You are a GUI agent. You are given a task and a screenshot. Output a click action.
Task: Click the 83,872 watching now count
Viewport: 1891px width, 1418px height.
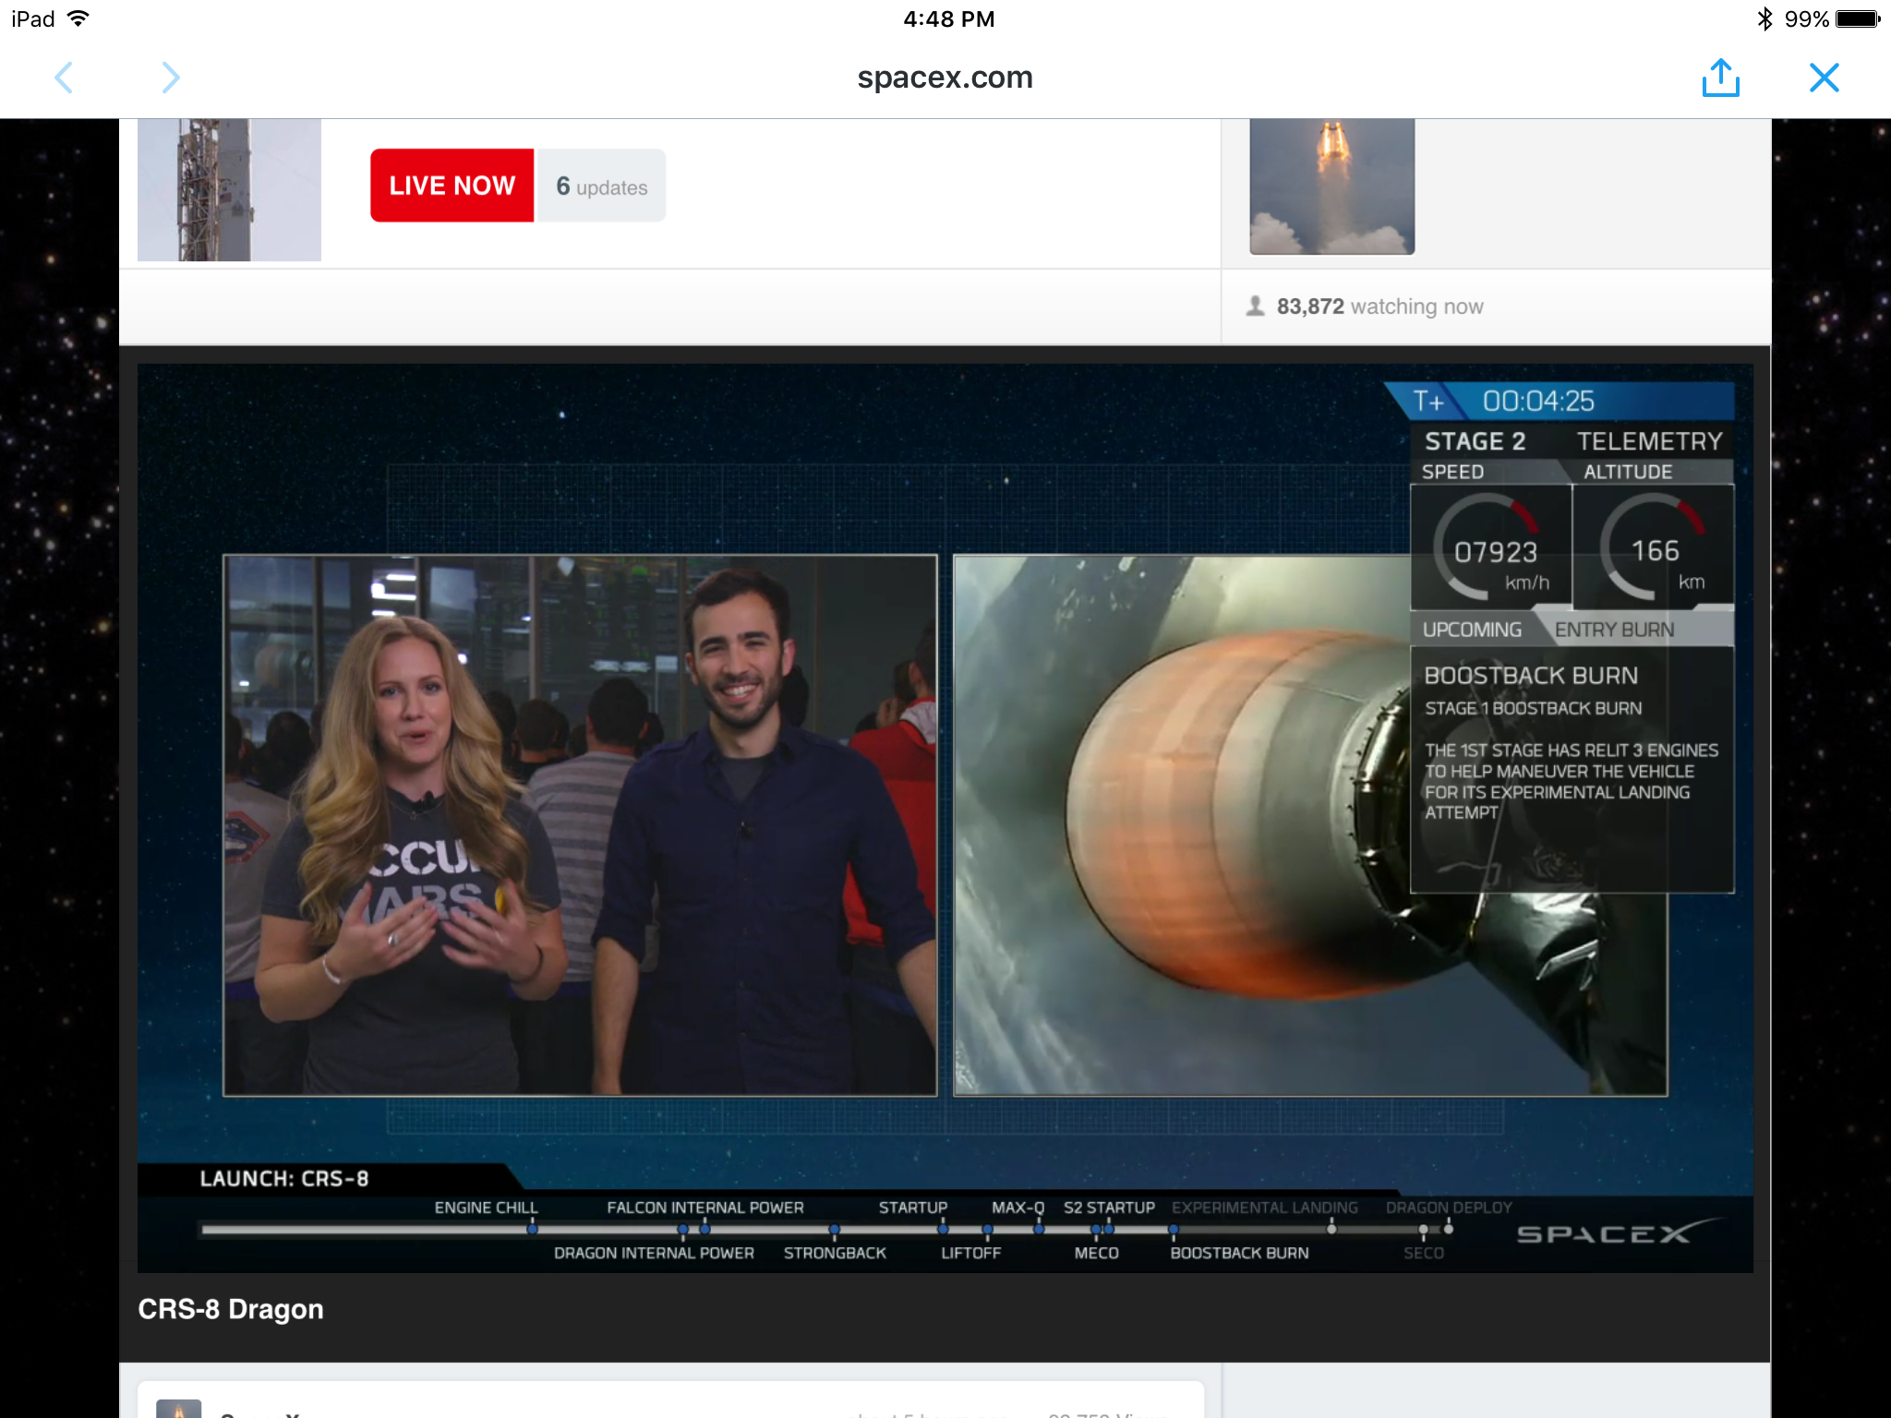click(1379, 306)
